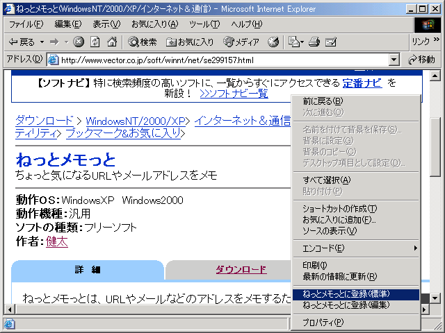The height and width of the screenshot is (333, 445).
Task: Click the horizontal scrollbar right arrow
Action: (425, 309)
